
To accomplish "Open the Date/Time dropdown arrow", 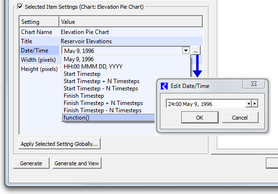I will coord(186,51).
